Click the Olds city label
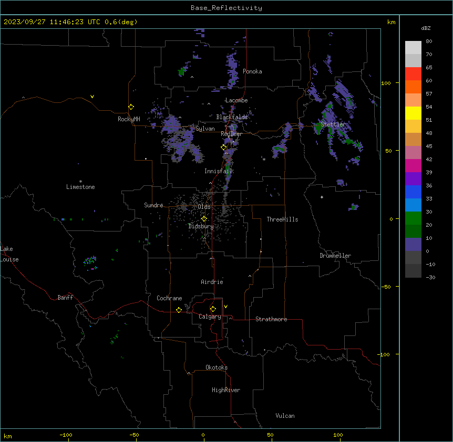 (x=204, y=207)
